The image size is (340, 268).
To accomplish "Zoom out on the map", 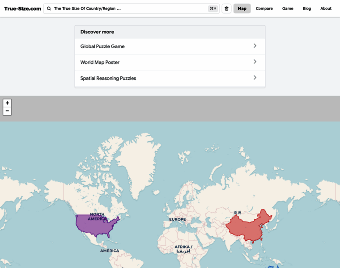I will point(7,111).
